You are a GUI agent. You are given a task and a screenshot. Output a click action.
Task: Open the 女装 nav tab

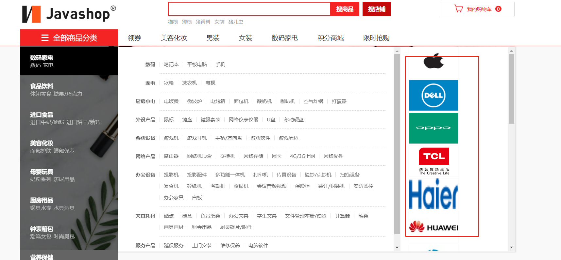[x=246, y=38]
